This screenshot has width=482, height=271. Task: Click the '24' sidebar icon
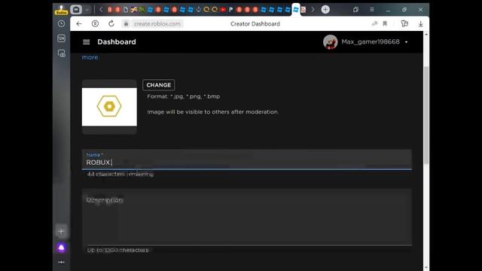pos(62,38)
